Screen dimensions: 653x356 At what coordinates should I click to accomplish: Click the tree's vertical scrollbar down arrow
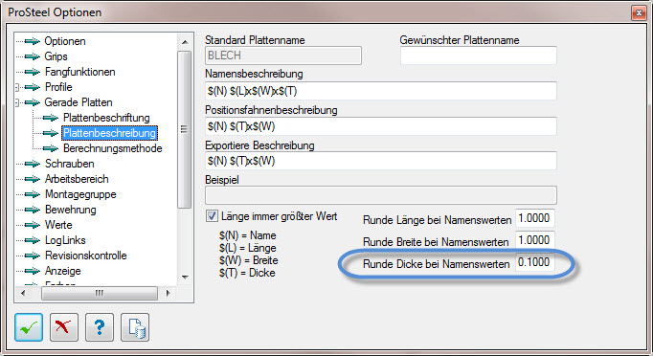pyautogui.click(x=186, y=277)
